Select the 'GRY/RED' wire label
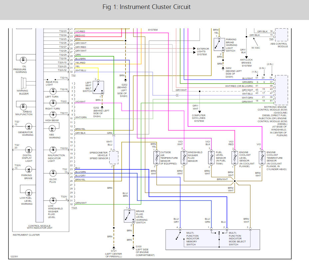The image size is (309, 268). (x=81, y=47)
